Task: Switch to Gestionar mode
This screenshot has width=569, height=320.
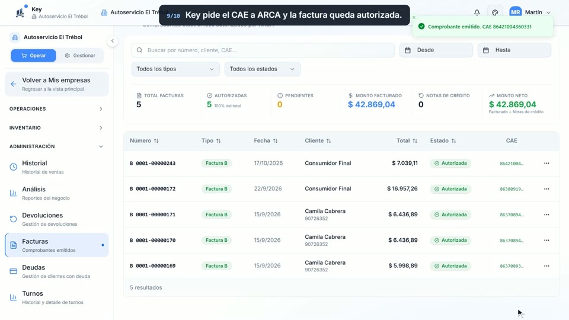Action: click(80, 56)
